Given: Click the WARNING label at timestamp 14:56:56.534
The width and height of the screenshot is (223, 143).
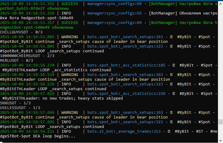Looking at the screenshot, I should pos(70,74).
